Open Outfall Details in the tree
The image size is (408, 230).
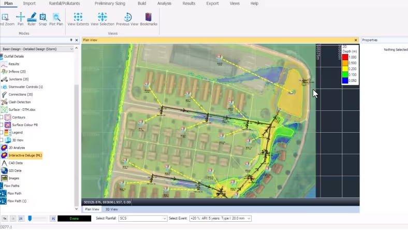13,56
